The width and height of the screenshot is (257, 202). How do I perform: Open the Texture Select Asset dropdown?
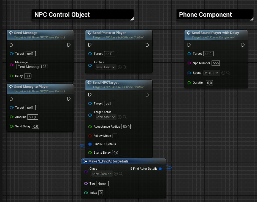coord(105,67)
